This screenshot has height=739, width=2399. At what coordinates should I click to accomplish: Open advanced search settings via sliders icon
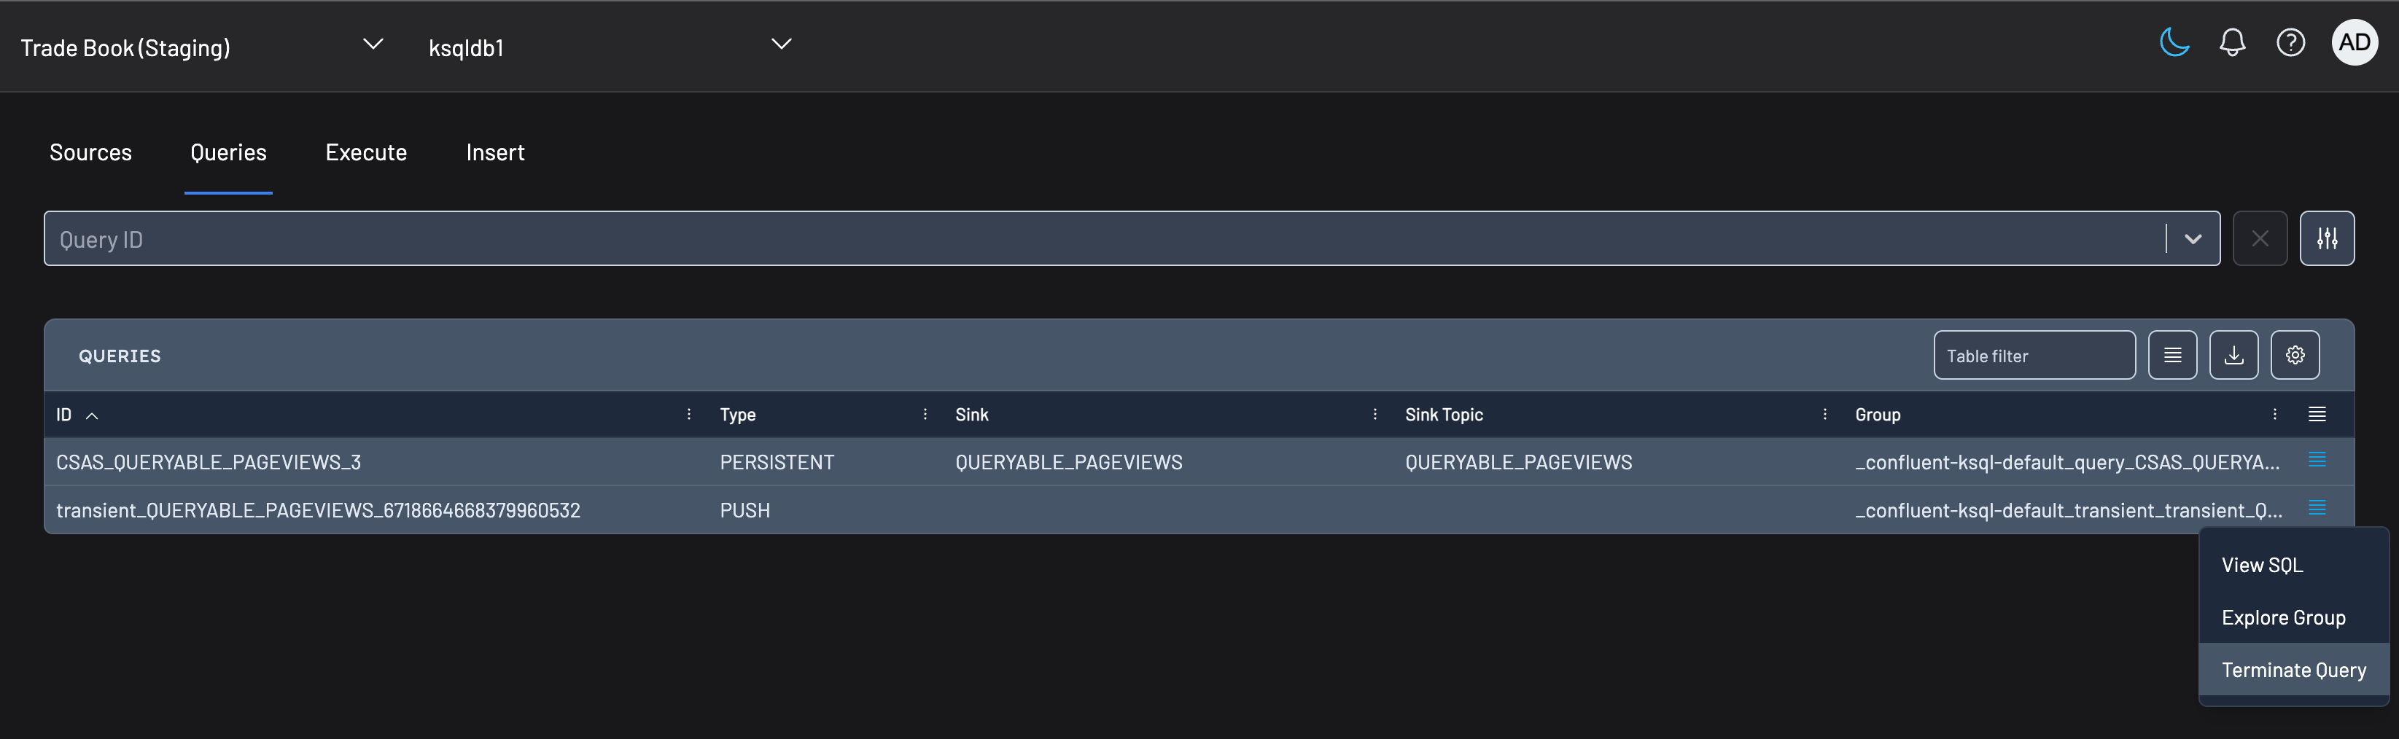2328,238
